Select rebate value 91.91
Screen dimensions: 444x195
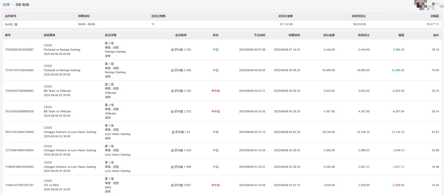tap(435, 132)
